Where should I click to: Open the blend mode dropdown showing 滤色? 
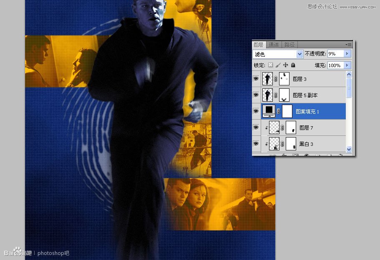point(299,54)
